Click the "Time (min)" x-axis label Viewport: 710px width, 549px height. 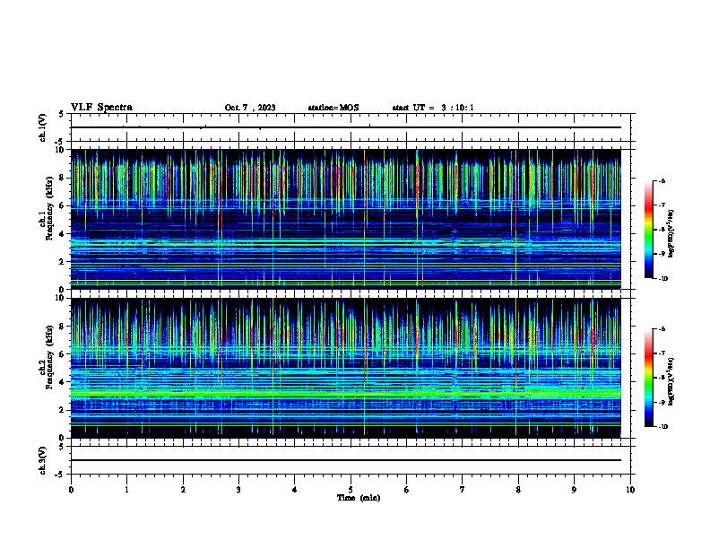pyautogui.click(x=359, y=498)
